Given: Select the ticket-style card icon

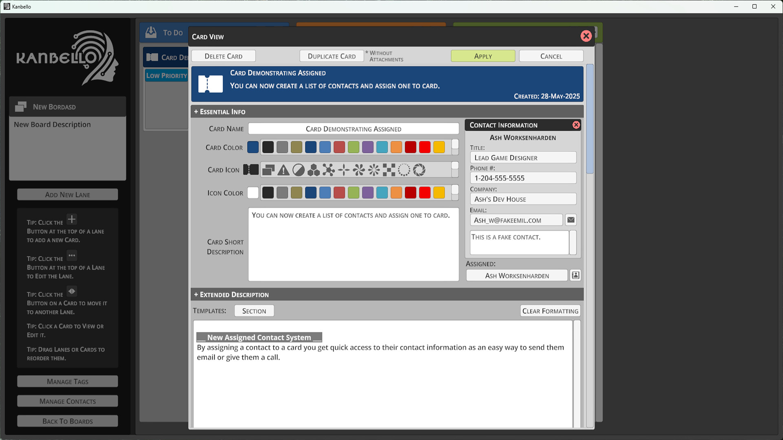Looking at the screenshot, I should click(x=251, y=169).
